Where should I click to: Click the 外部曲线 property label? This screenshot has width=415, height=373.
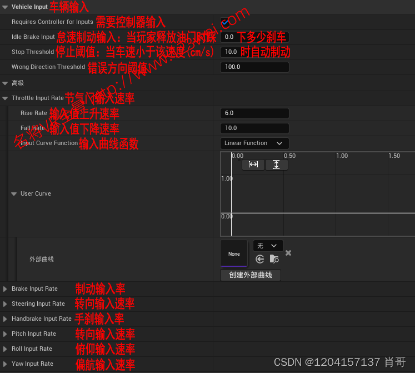pos(42,259)
